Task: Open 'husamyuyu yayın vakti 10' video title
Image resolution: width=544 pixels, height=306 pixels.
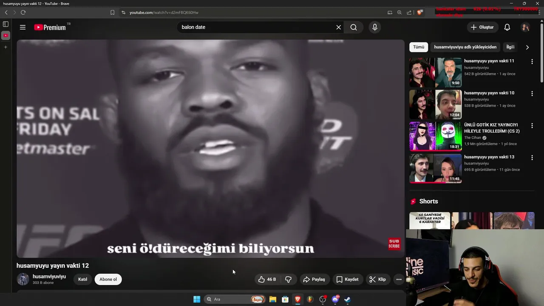Action: [x=489, y=93]
